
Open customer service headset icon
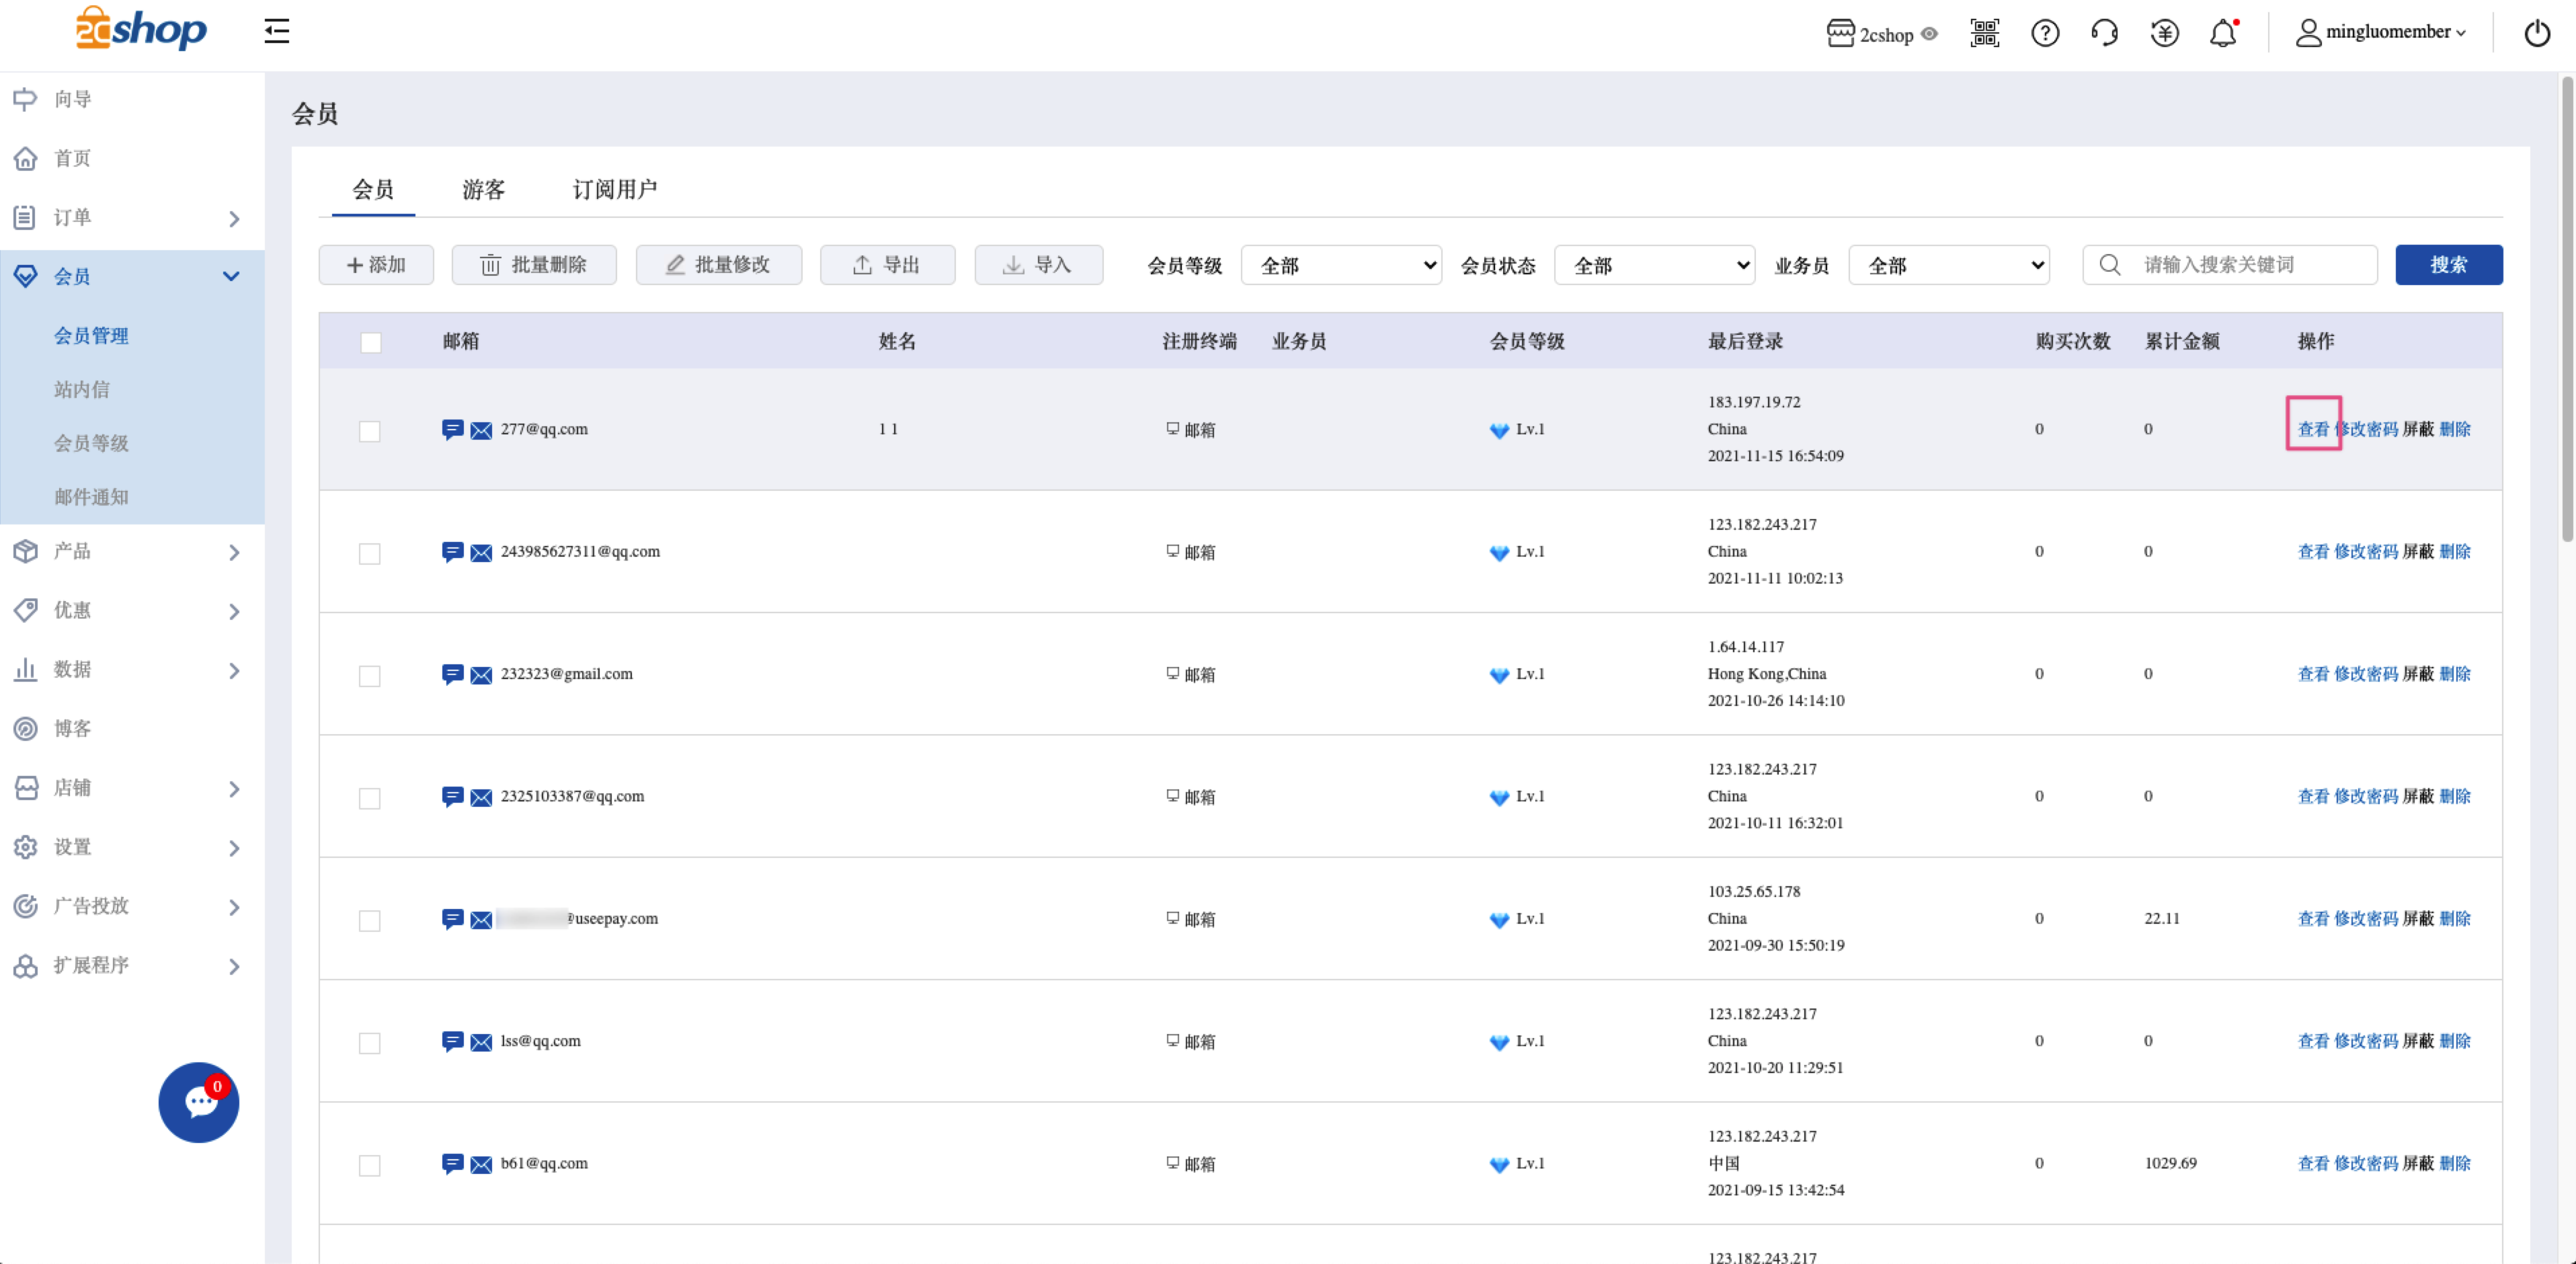coord(2104,33)
